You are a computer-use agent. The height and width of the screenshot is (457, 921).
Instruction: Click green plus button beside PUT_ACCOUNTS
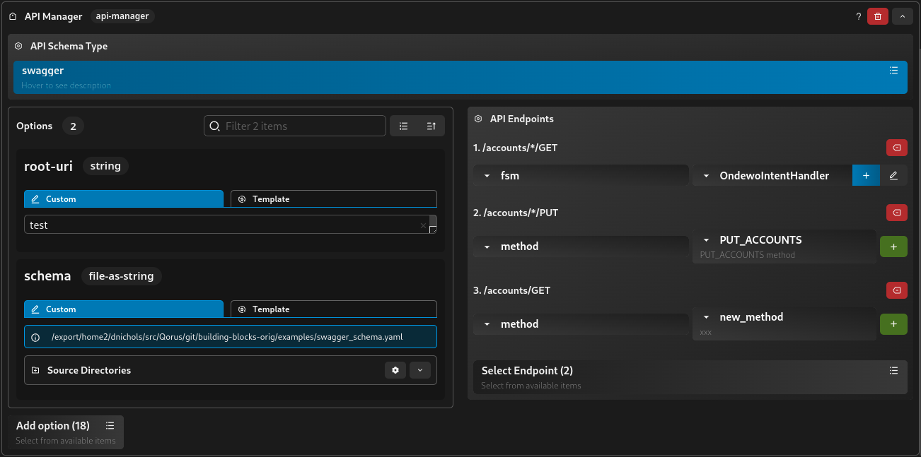coord(893,247)
